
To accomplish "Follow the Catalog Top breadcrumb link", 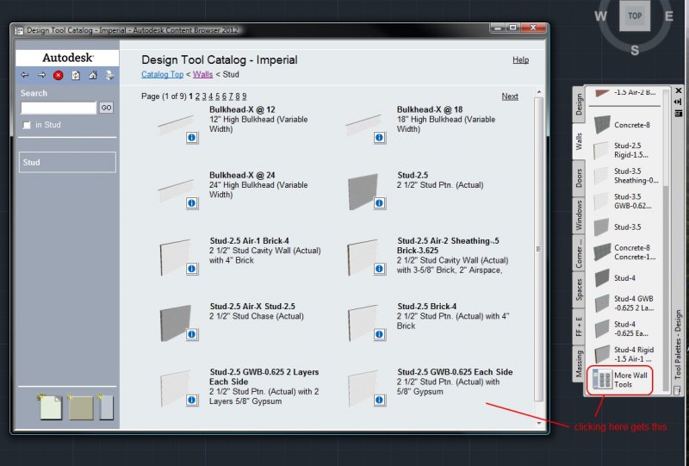I will (162, 74).
